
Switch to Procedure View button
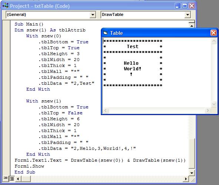click(x=6, y=178)
